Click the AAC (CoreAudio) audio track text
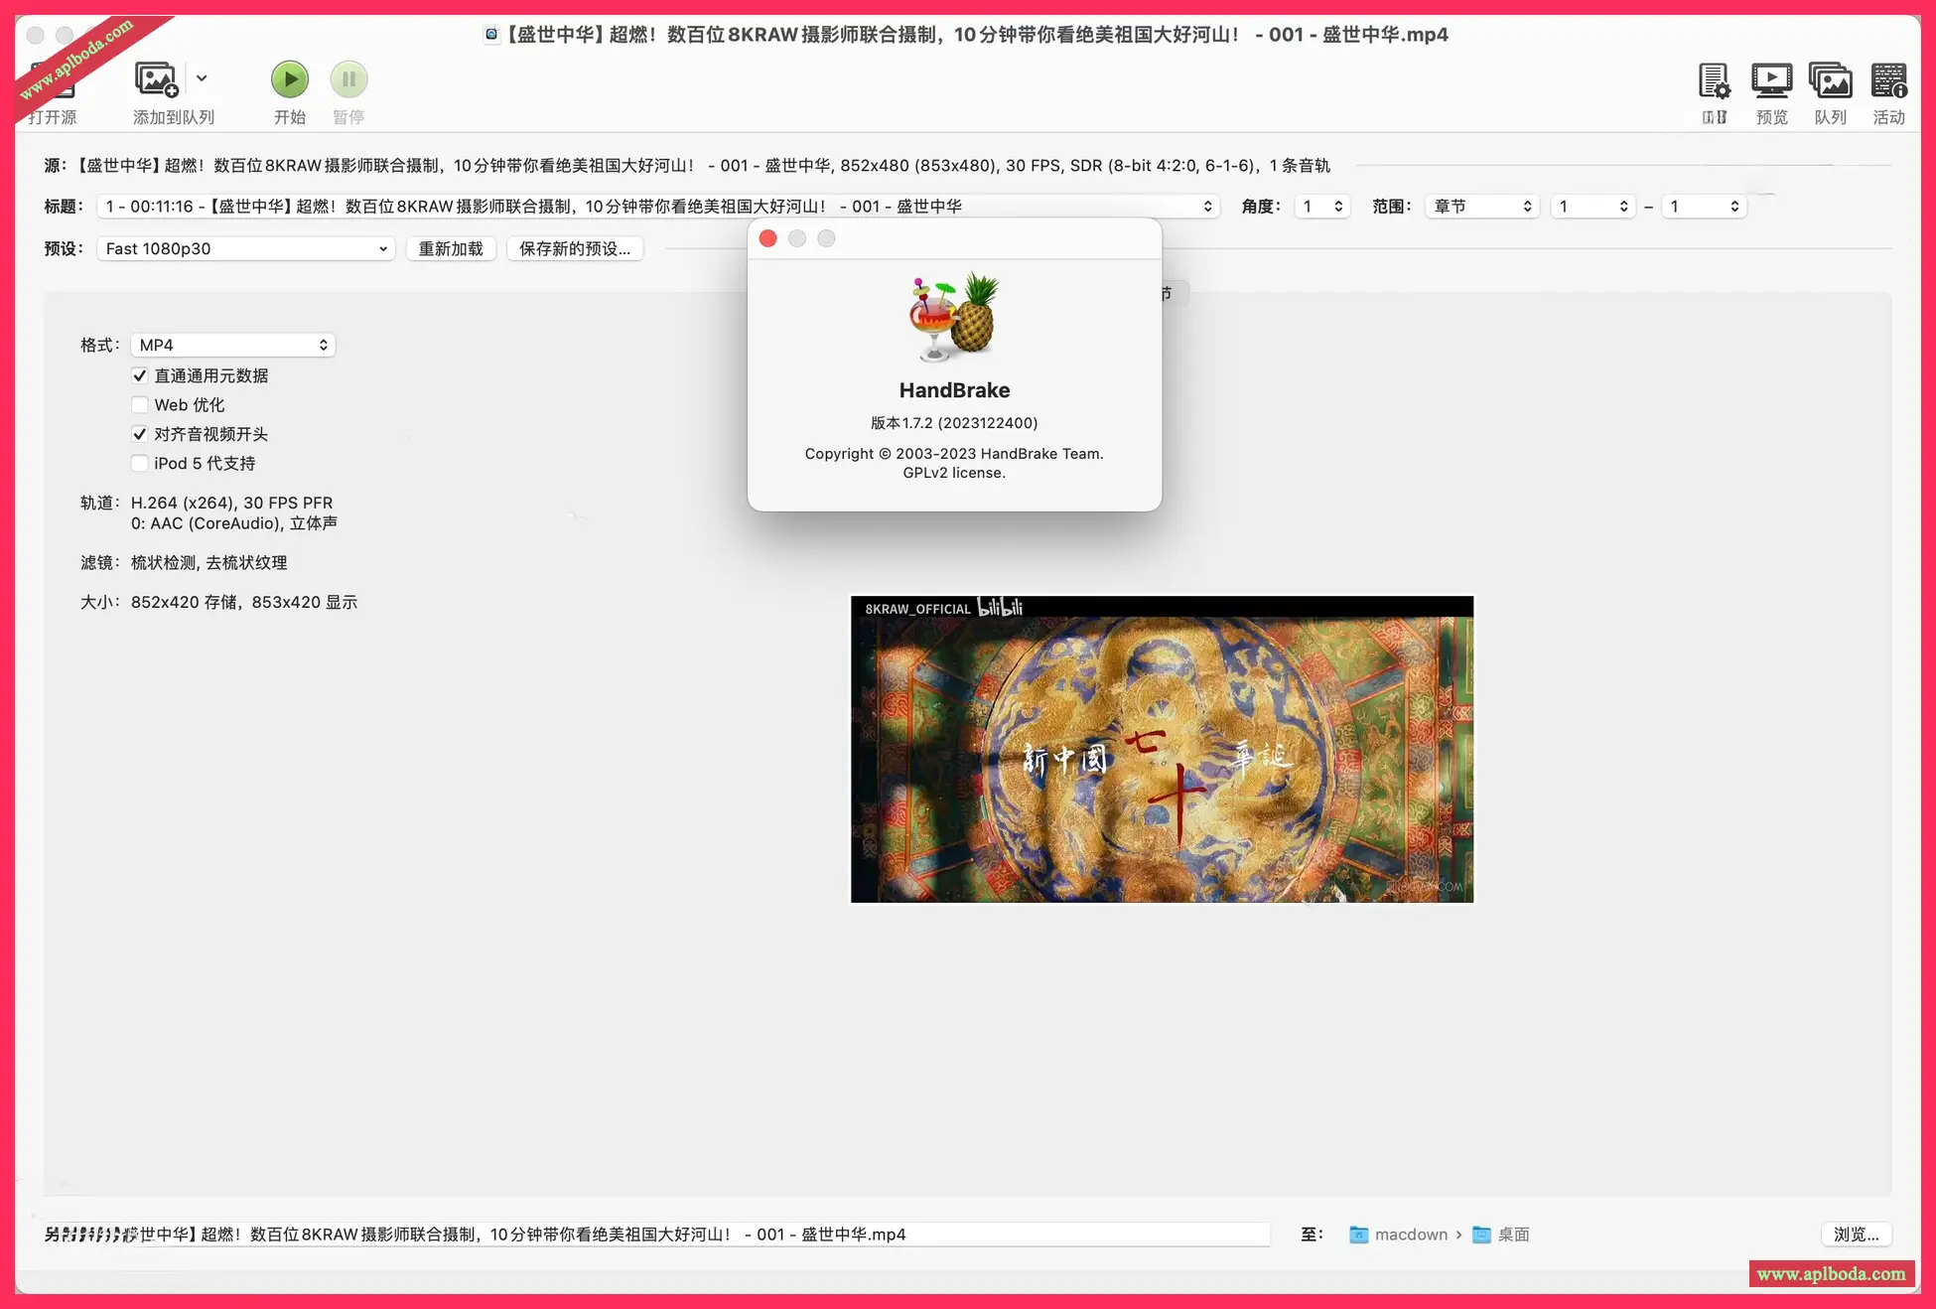 (234, 523)
